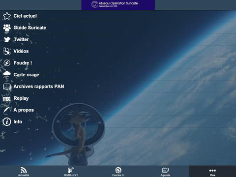This screenshot has width=236, height=177.
Task: Open the star icon beside Ciel actuel
Action: click(7, 16)
